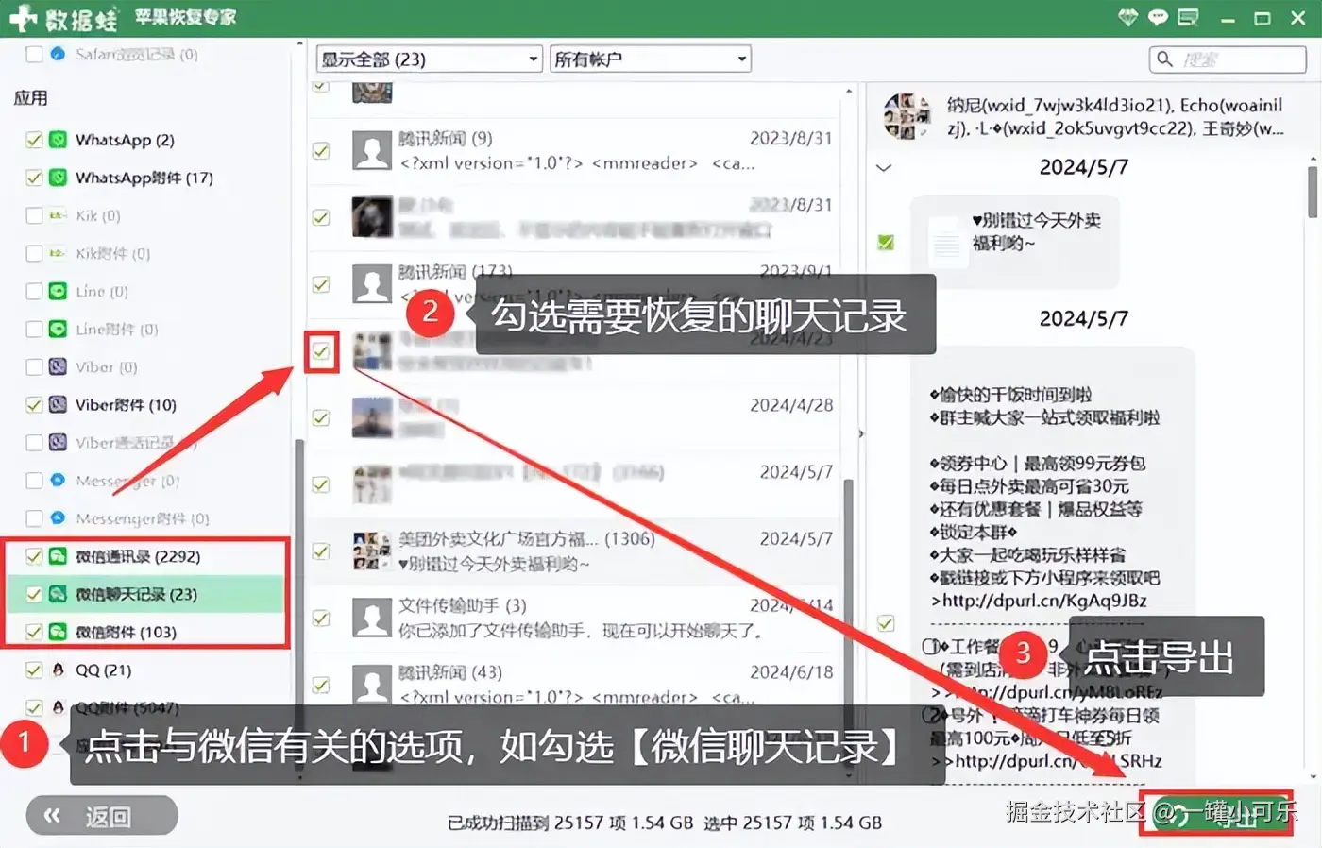Click the group avatar in chat preview header
Viewport: 1322px width, 848px height.
point(907,116)
